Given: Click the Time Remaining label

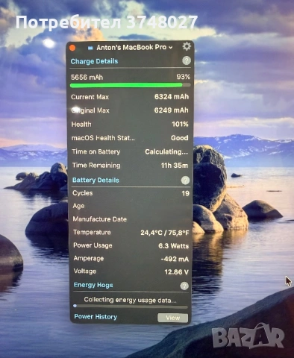Looking at the screenshot, I should 96,166.
